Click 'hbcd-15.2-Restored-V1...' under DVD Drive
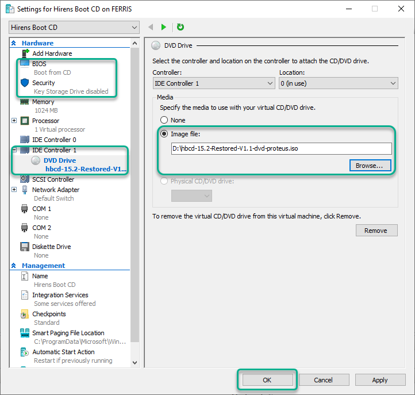Viewport: 415px width, 395px height. (x=86, y=169)
